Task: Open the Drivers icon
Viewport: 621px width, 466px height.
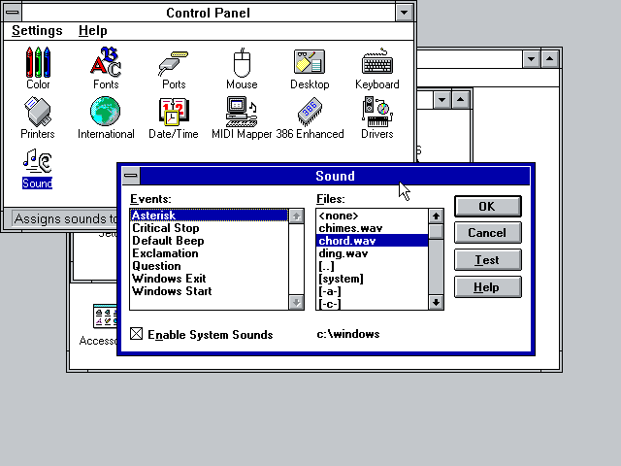Action: tap(377, 117)
